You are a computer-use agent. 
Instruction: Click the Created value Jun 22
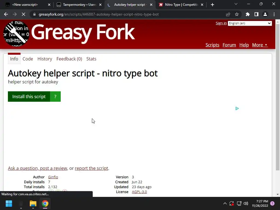137,182
